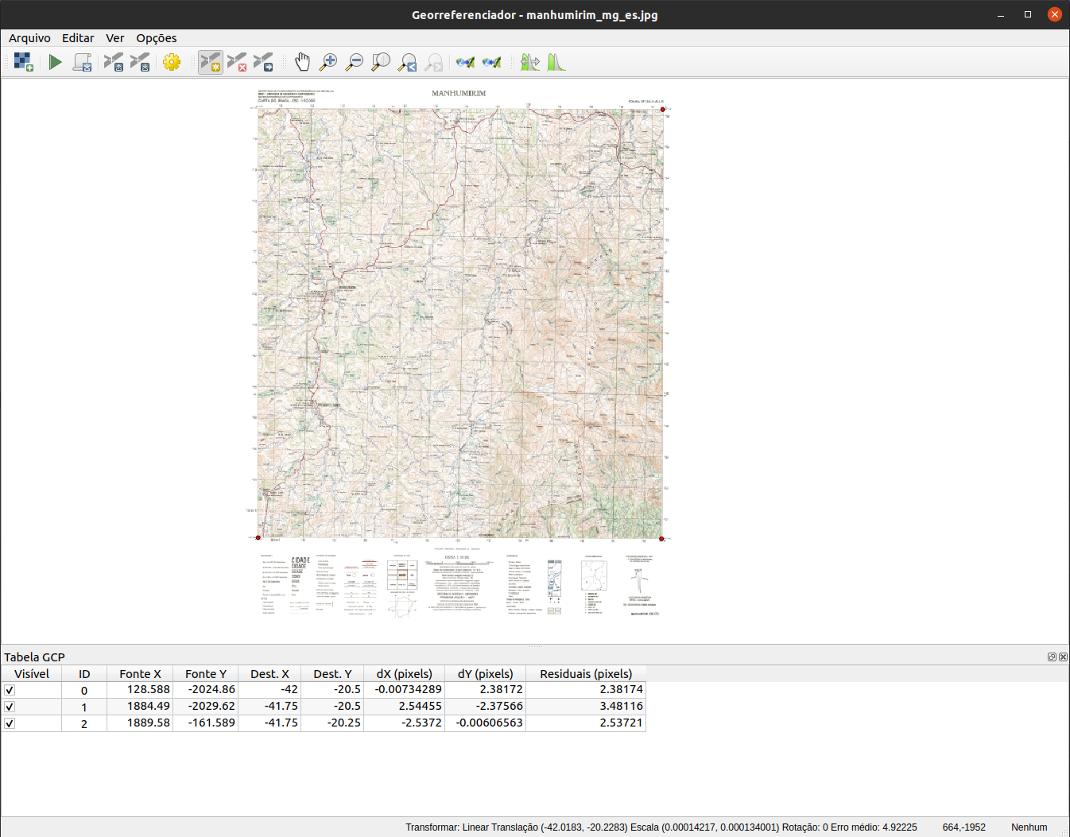Open a raster with the Open Raster icon
The image size is (1070, 837).
point(23,62)
